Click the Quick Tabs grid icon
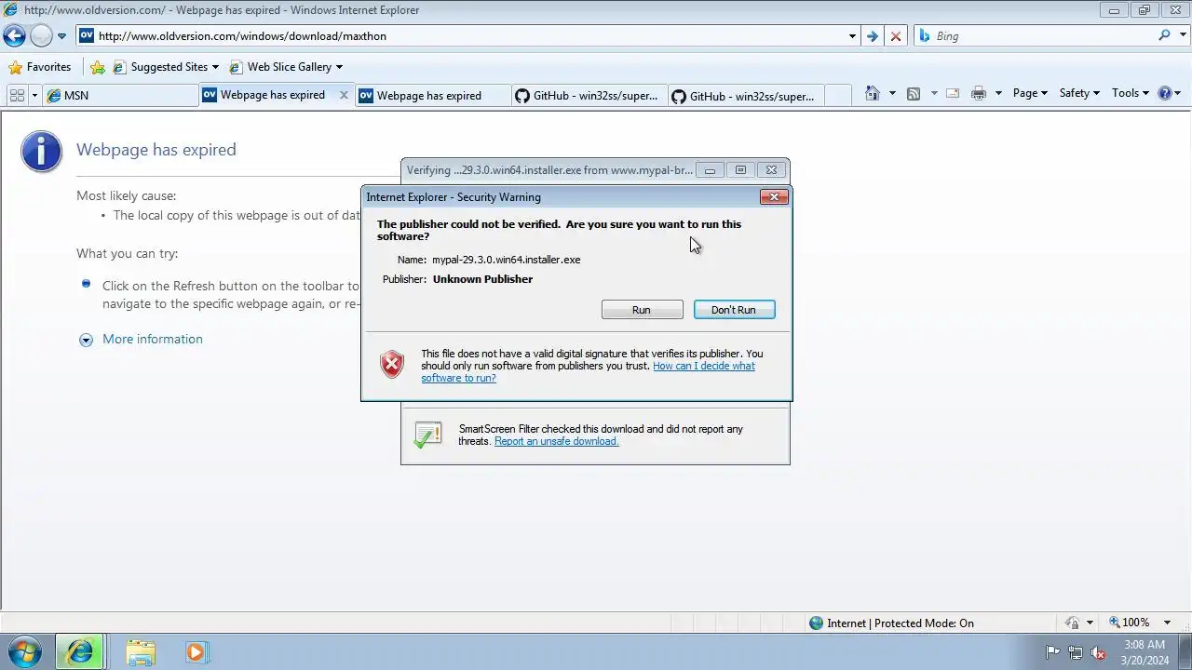The width and height of the screenshot is (1192, 670). (17, 95)
